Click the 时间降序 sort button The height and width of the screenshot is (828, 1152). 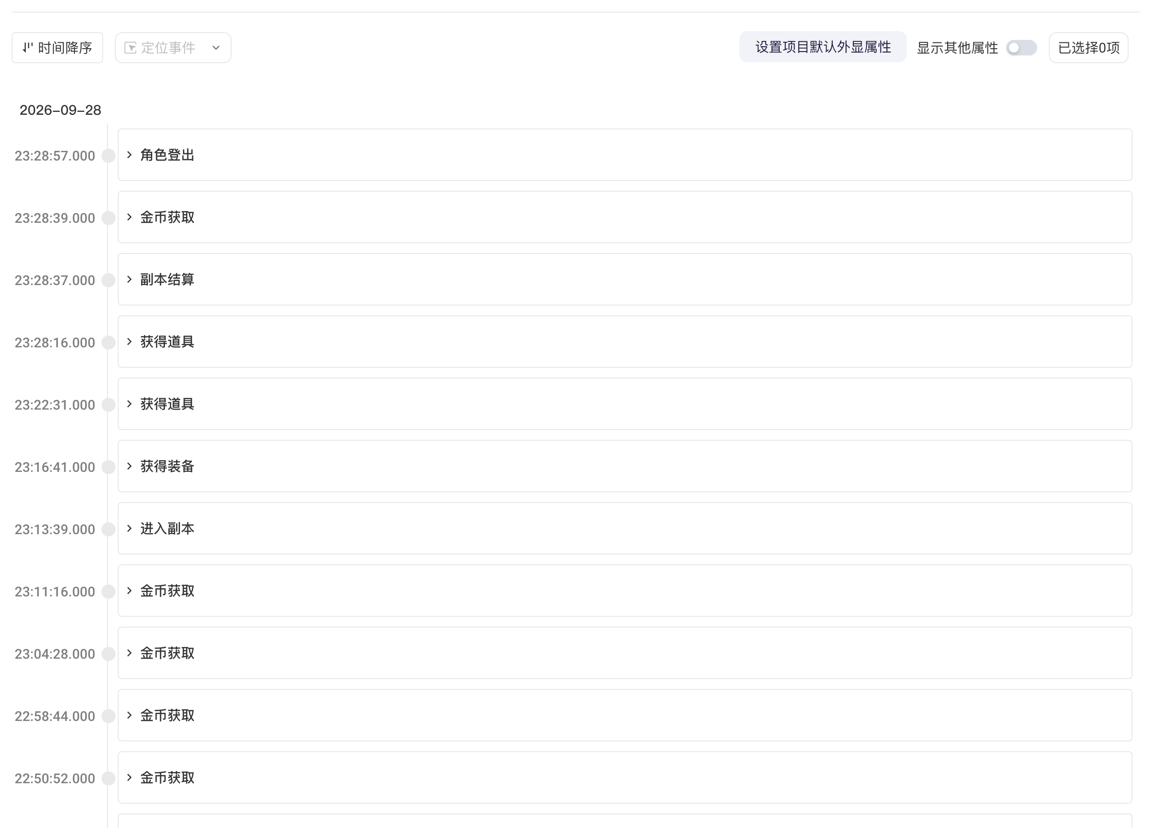(x=57, y=48)
